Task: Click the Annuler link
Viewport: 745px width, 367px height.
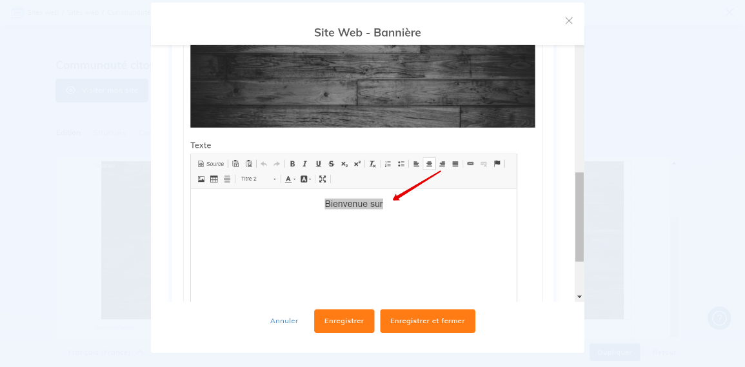Action: click(x=284, y=321)
